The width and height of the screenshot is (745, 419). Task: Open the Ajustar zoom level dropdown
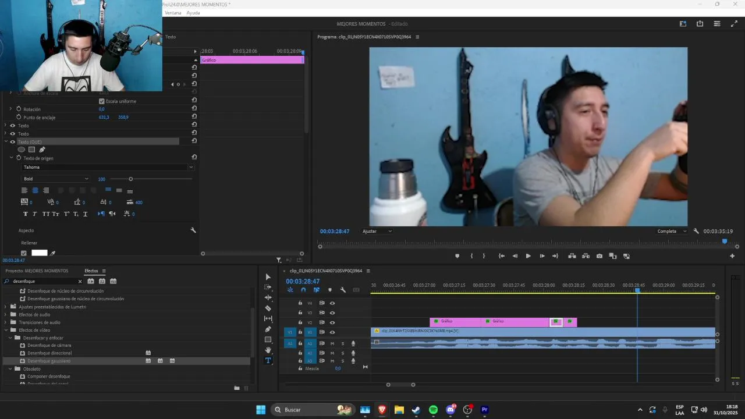pos(377,231)
